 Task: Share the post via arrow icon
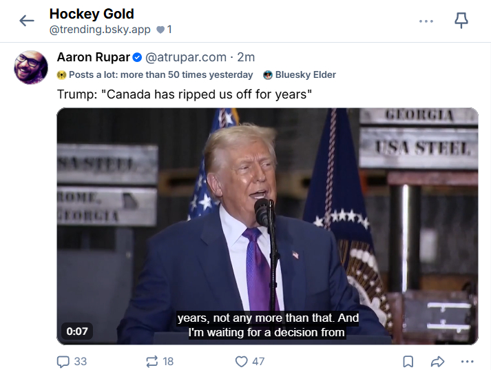(437, 361)
